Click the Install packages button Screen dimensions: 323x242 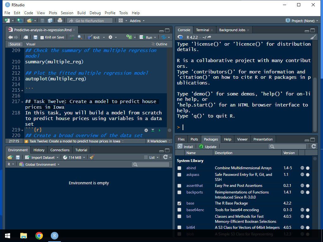point(185,147)
